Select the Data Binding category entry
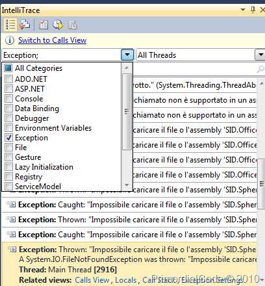This screenshot has width=265, height=286. pyautogui.click(x=37, y=109)
